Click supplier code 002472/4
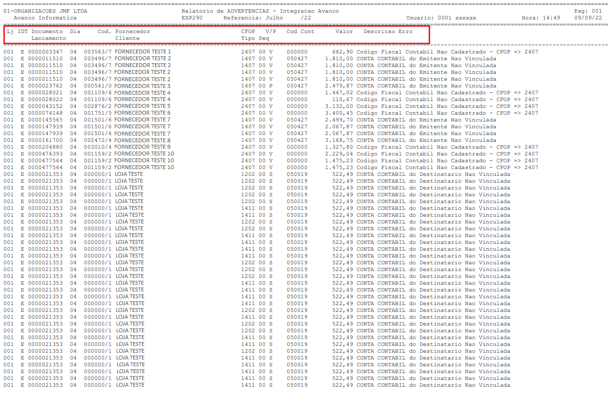Viewport: 608px width, 394px height. coord(98,140)
